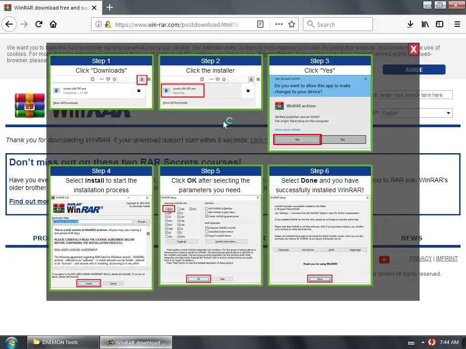
Task: Open page actions three-dot menu
Action: [279, 25]
